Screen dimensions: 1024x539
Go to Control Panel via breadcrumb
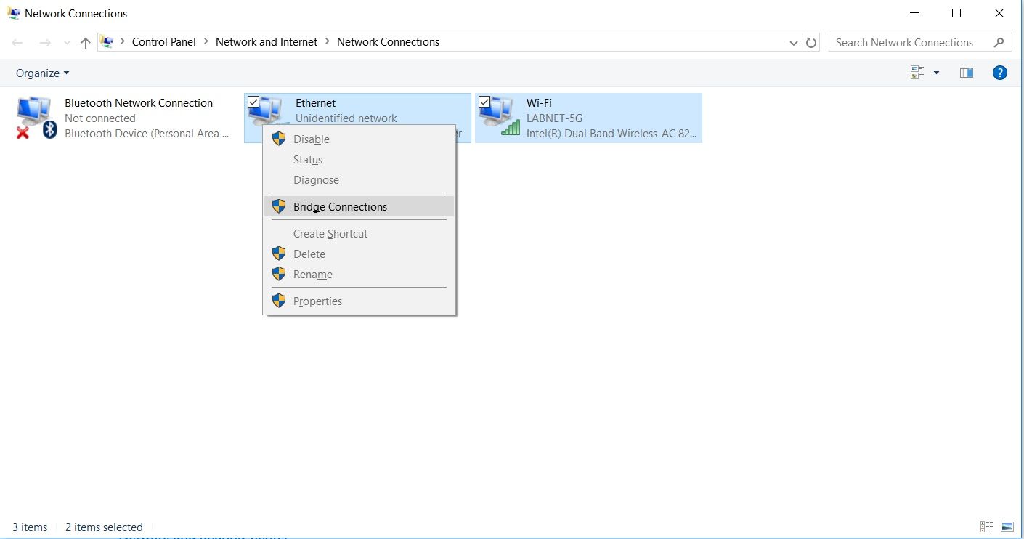click(x=164, y=41)
